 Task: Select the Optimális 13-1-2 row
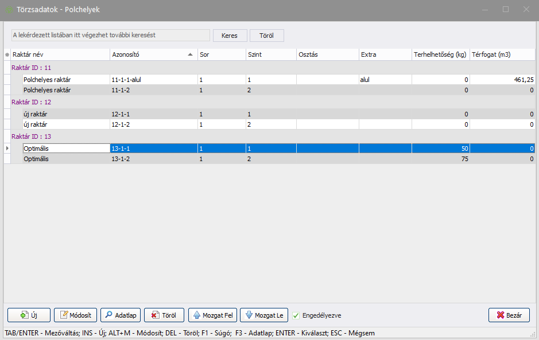coord(153,159)
